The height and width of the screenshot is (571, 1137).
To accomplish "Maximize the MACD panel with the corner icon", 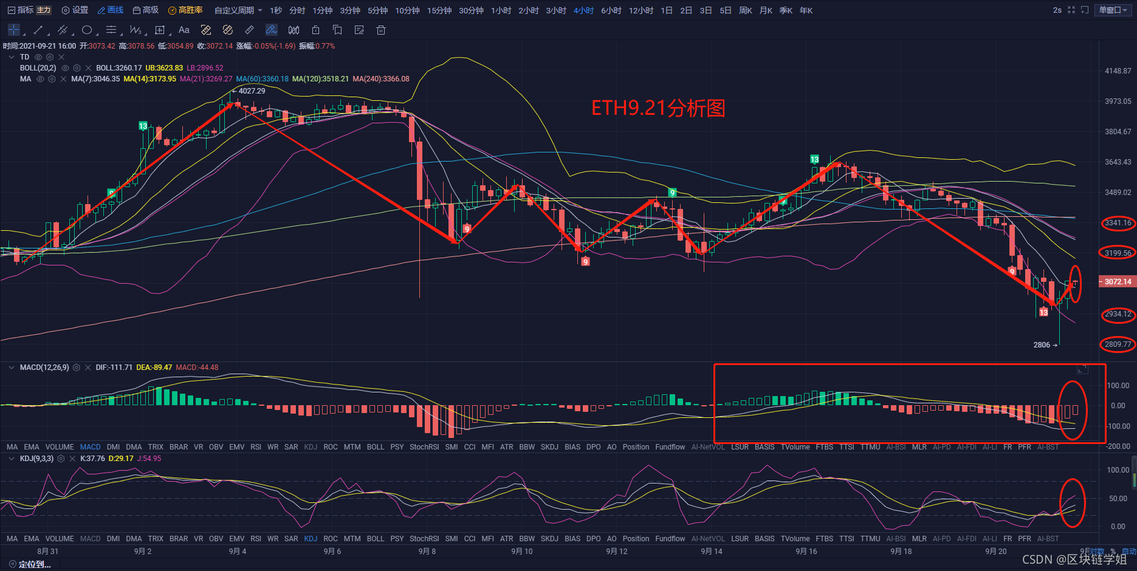I will 1082,369.
